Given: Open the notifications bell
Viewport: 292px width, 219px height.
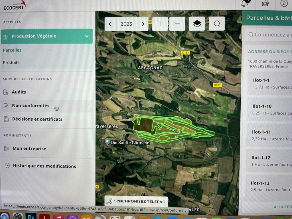Looking at the screenshot, I should pyautogui.click(x=245, y=3).
